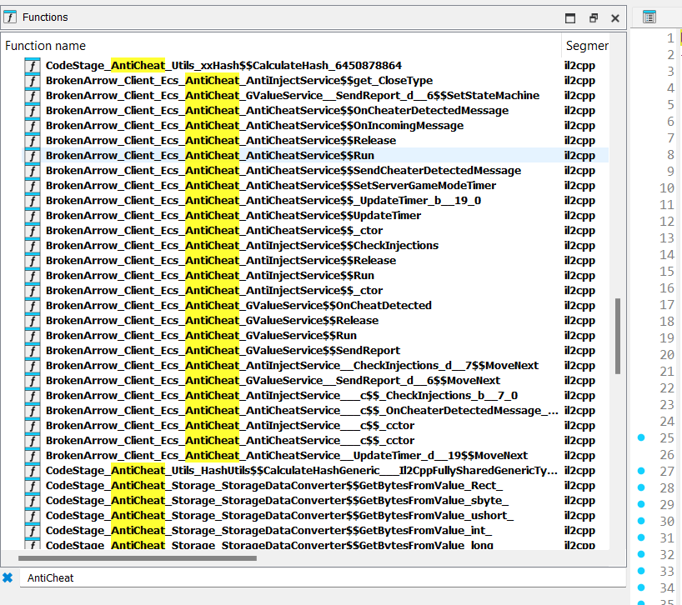Select AntiCheatService$$SendCheaterDetectedMessage function
This screenshot has width=682, height=605.
coord(283,171)
